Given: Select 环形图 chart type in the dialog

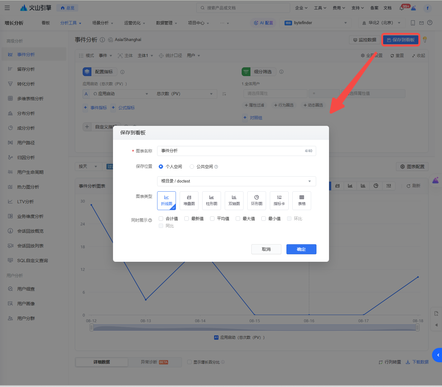Looking at the screenshot, I should coord(257,201).
